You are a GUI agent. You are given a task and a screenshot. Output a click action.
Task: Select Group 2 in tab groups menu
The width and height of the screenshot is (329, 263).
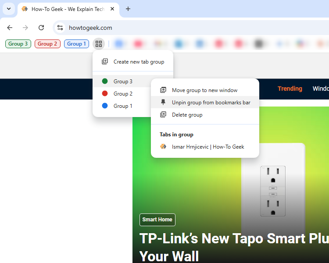point(122,94)
